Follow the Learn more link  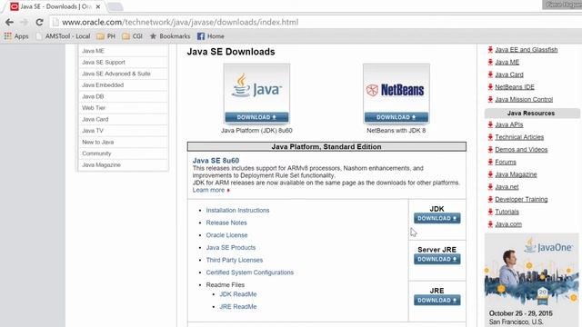click(x=209, y=190)
